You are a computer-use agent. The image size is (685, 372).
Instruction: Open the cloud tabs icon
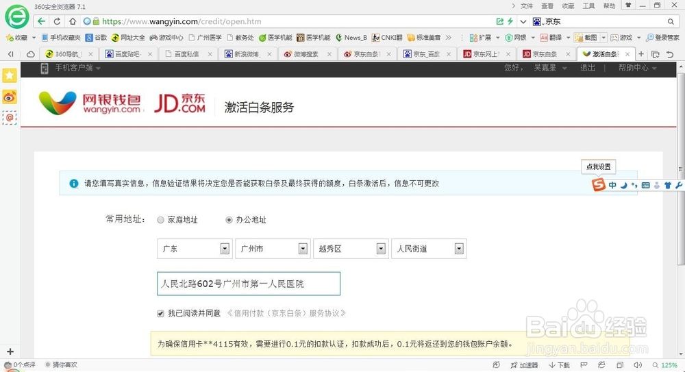(x=31, y=54)
